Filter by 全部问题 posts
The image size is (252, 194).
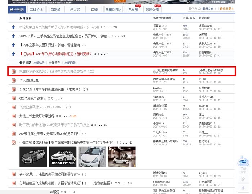(69, 63)
